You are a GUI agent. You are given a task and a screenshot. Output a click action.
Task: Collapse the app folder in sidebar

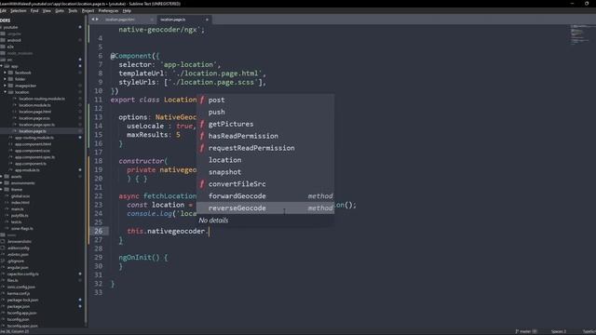pos(2,66)
